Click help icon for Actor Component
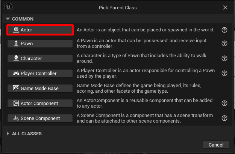The height and width of the screenshot is (154, 235). point(224,103)
